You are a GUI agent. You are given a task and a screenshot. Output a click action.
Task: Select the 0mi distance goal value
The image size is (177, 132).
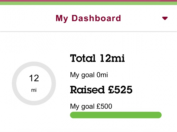(102, 75)
